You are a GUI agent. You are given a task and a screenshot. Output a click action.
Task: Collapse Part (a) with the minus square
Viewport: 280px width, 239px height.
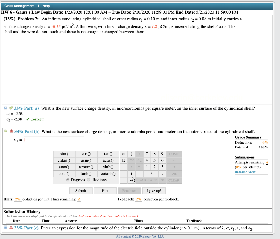click(5, 108)
